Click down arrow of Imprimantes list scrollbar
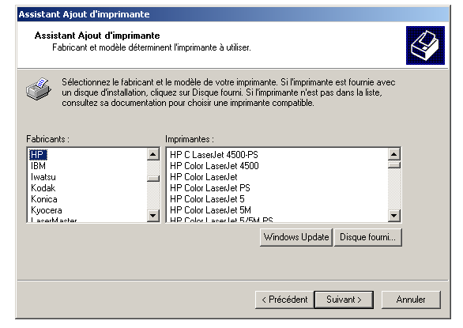The height and width of the screenshot is (328, 463). point(394,216)
